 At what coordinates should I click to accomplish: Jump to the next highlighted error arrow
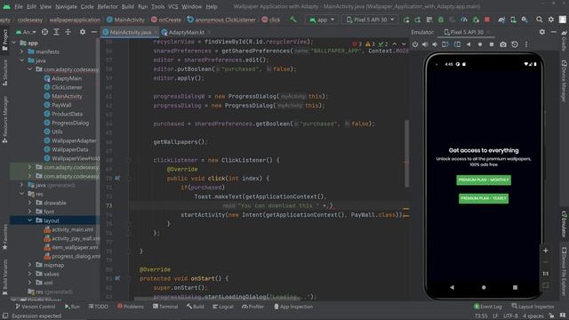[x=404, y=44]
